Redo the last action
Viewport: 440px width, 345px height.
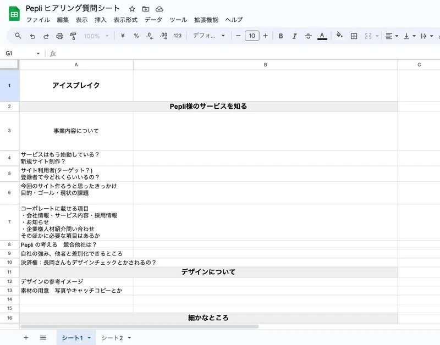46,36
